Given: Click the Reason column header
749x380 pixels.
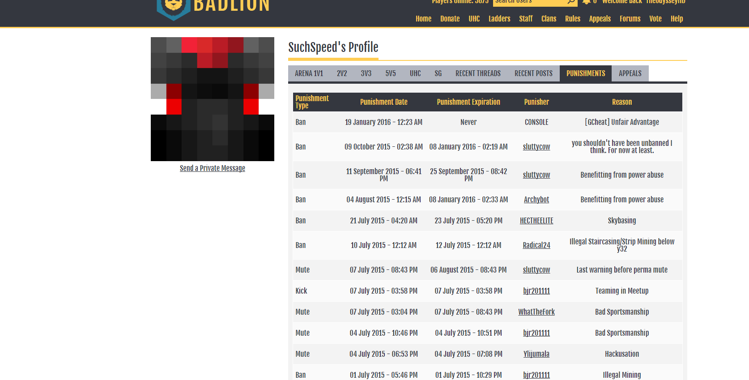Looking at the screenshot, I should click(622, 102).
